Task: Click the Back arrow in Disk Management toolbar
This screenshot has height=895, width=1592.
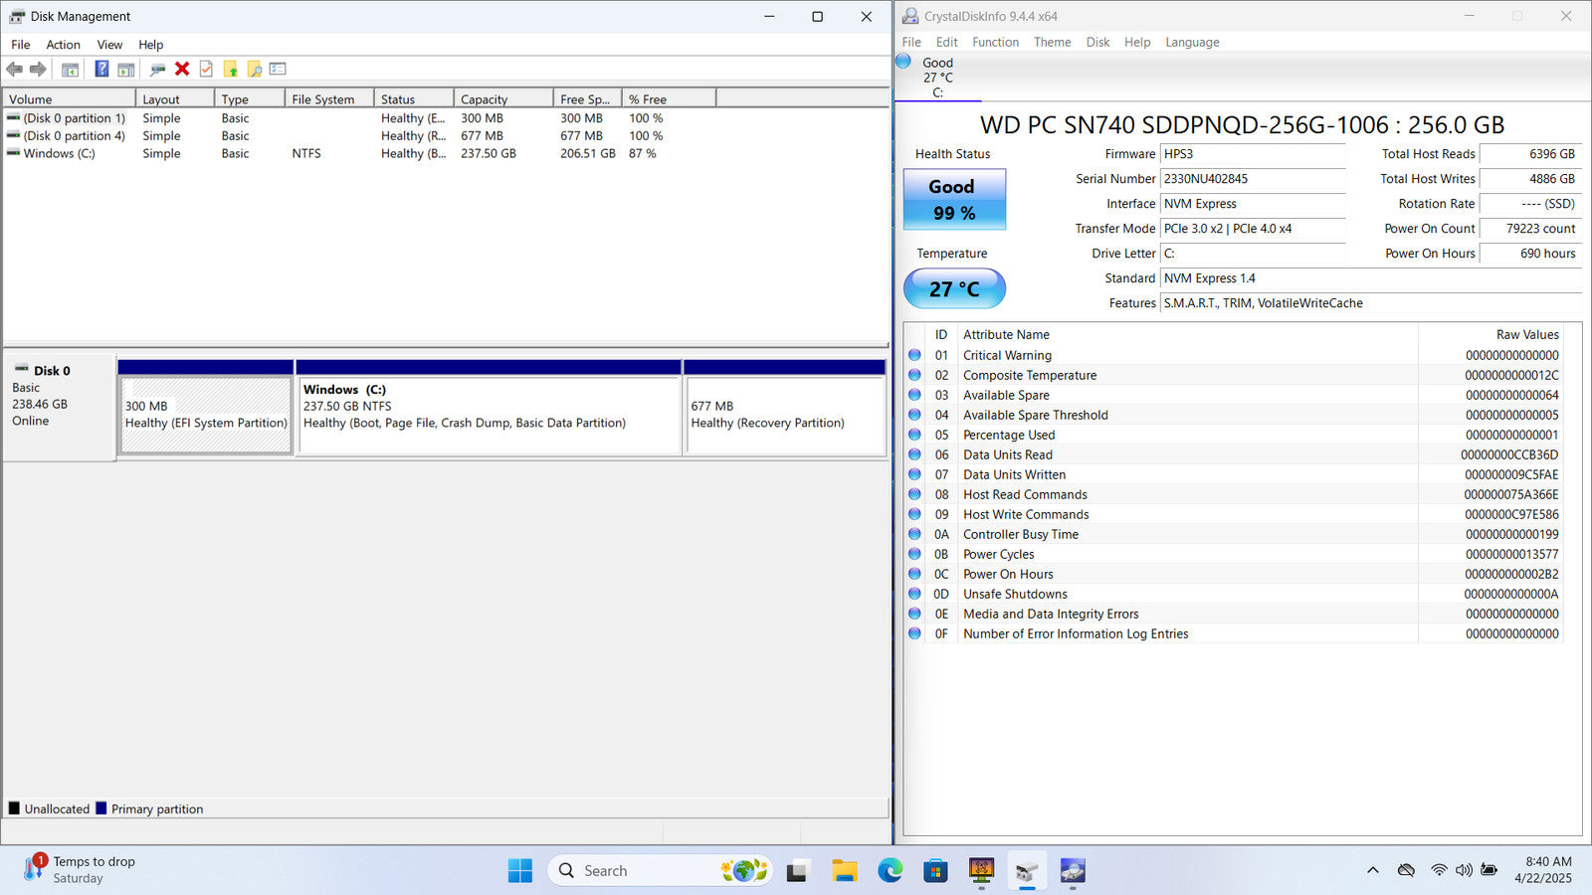Action: [x=14, y=69]
